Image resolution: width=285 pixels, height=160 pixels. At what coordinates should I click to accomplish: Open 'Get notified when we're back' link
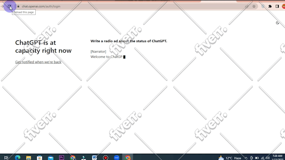point(38,62)
